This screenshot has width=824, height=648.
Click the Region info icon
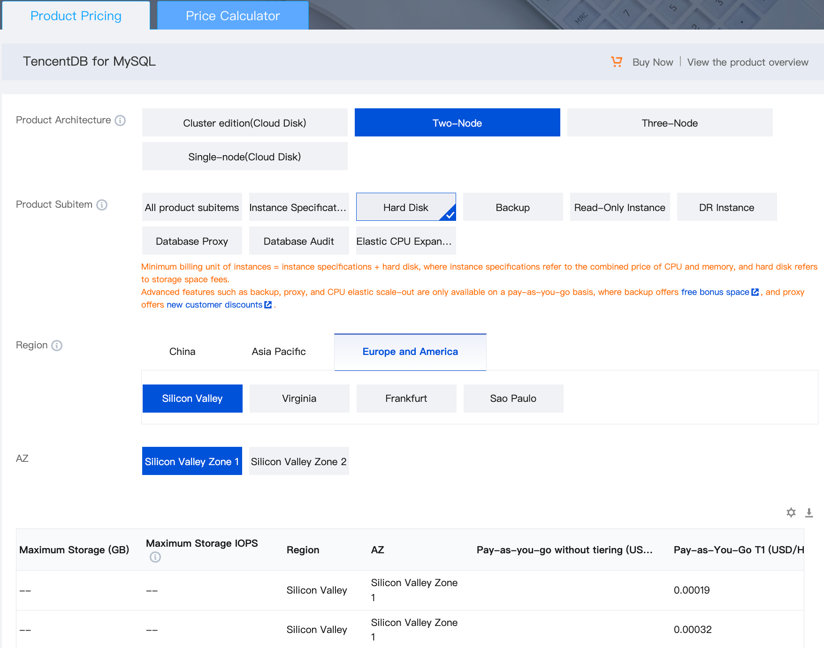click(x=57, y=346)
